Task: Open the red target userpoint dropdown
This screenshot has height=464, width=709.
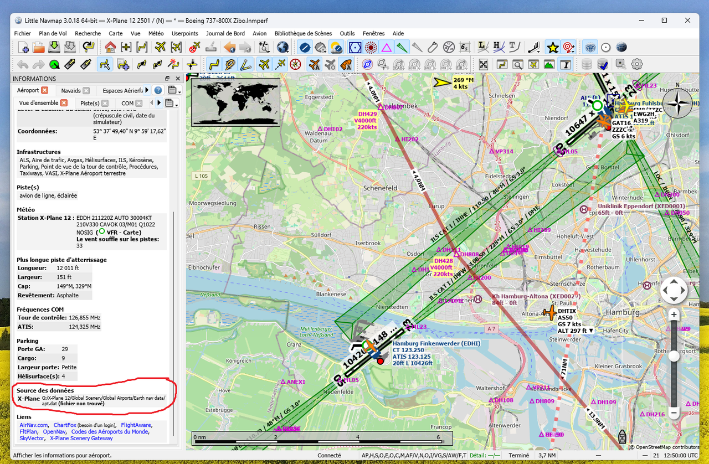Action: (569, 47)
